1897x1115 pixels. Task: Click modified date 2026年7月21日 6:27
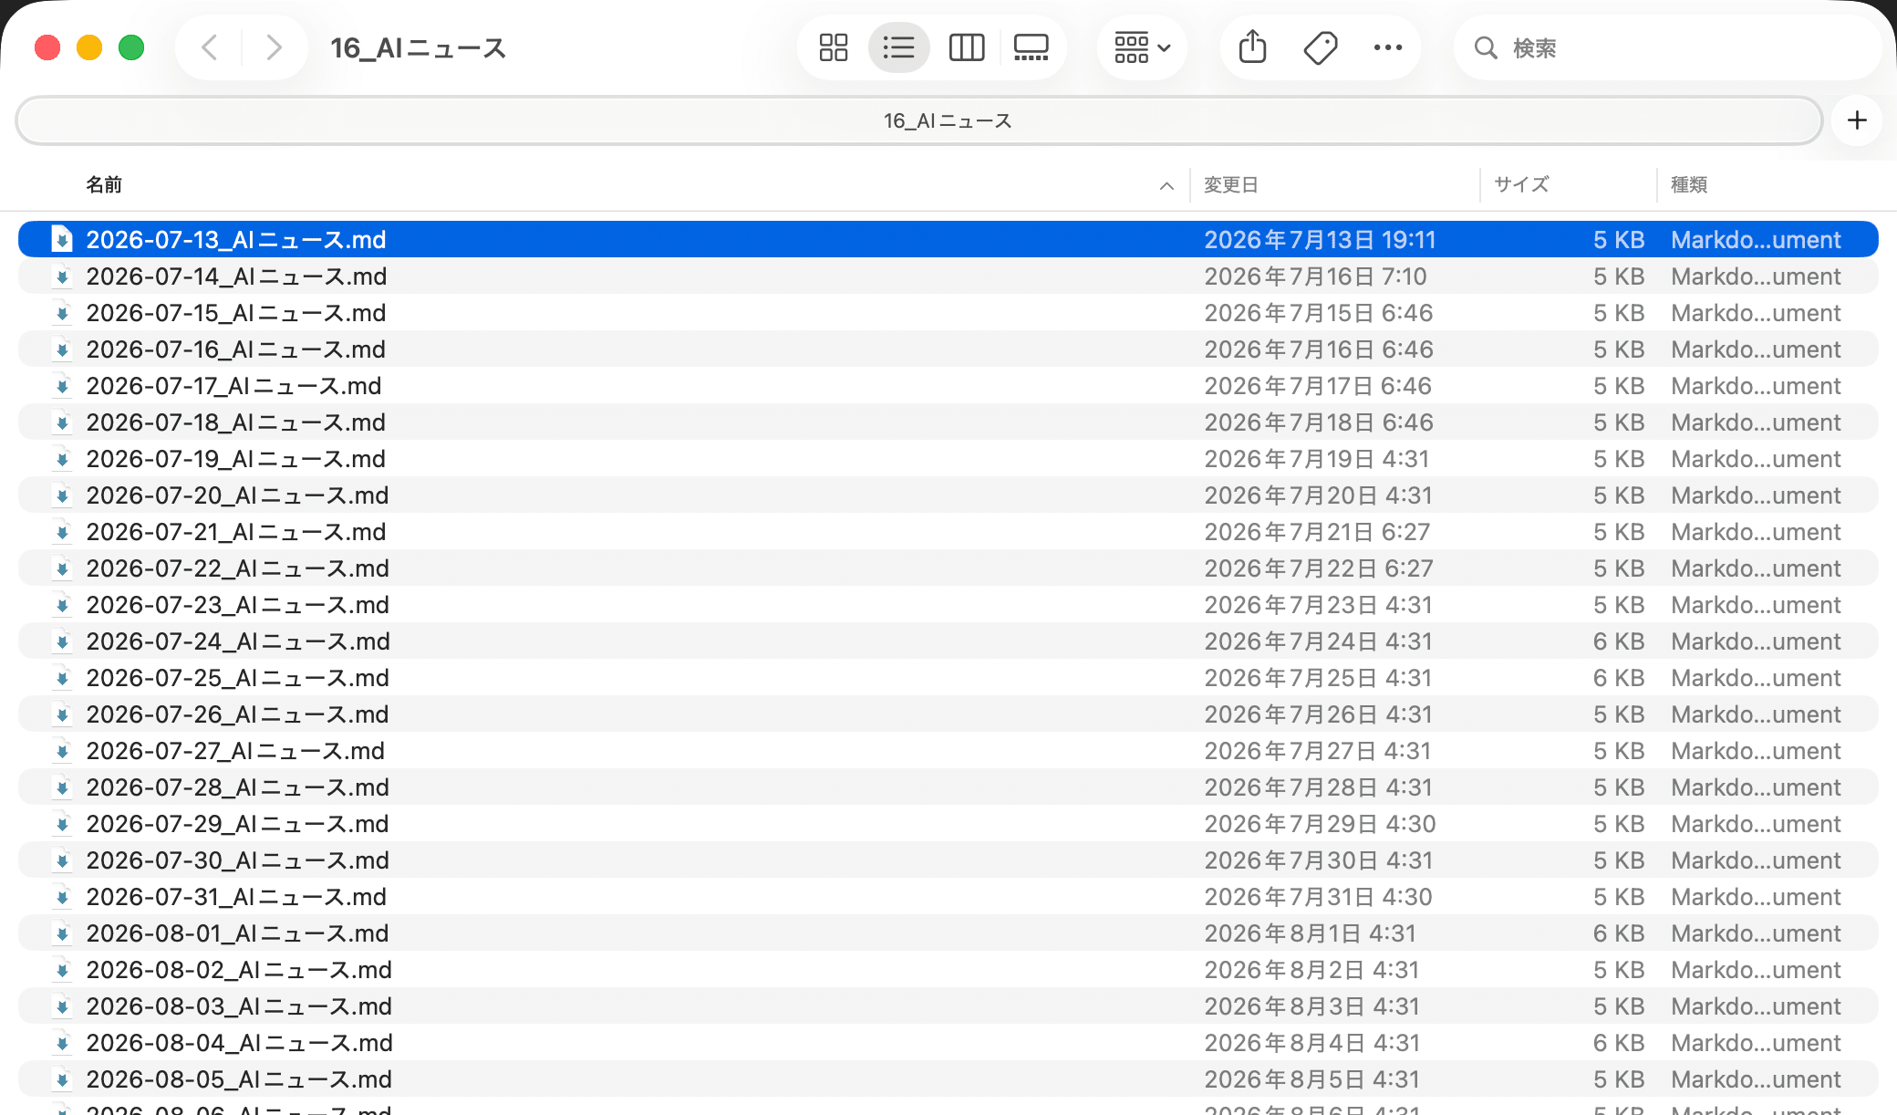point(1317,532)
